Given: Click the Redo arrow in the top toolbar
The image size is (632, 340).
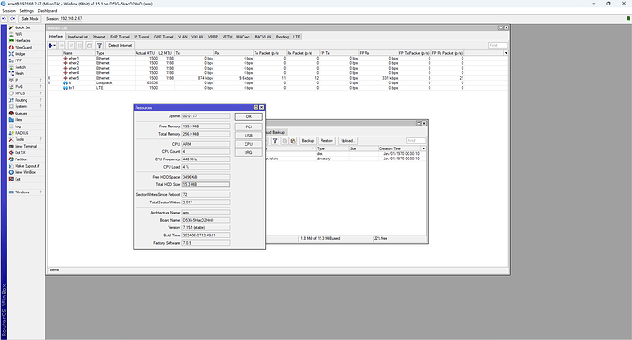Looking at the screenshot, I should point(13,18).
